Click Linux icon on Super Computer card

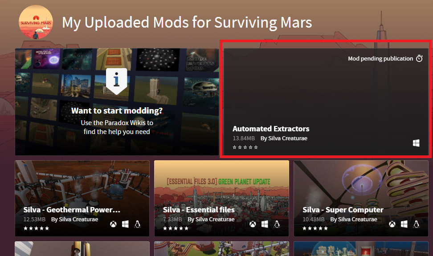point(416,224)
